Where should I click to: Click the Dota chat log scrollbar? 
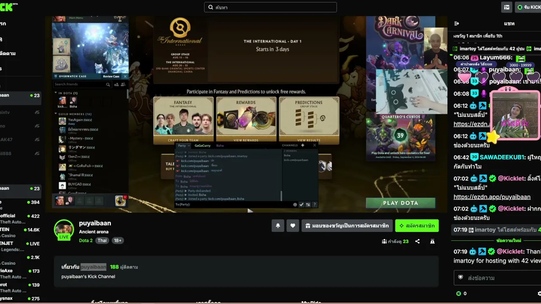point(281,195)
